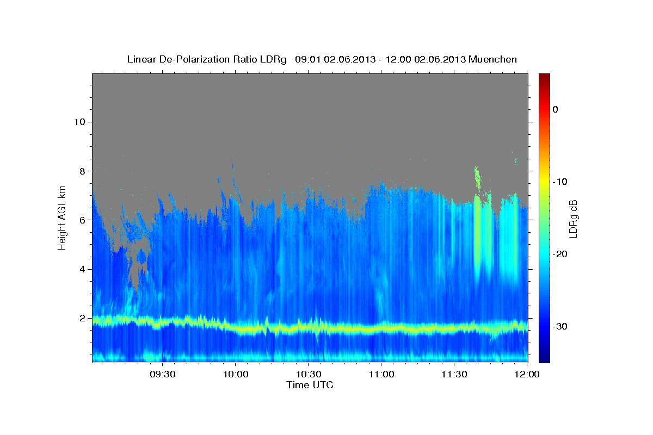Pick the dark red top of the colorbar
Image resolution: width=653 pixels, height=435 pixels.
[544, 77]
